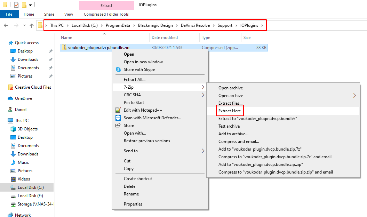Click the Back navigation arrow
Screen dimensions: 367x217
click(6, 25)
